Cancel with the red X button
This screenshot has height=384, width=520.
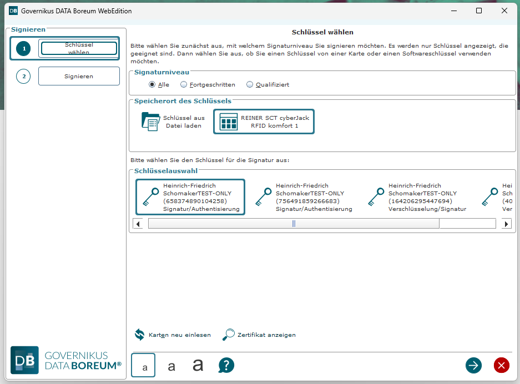point(502,366)
